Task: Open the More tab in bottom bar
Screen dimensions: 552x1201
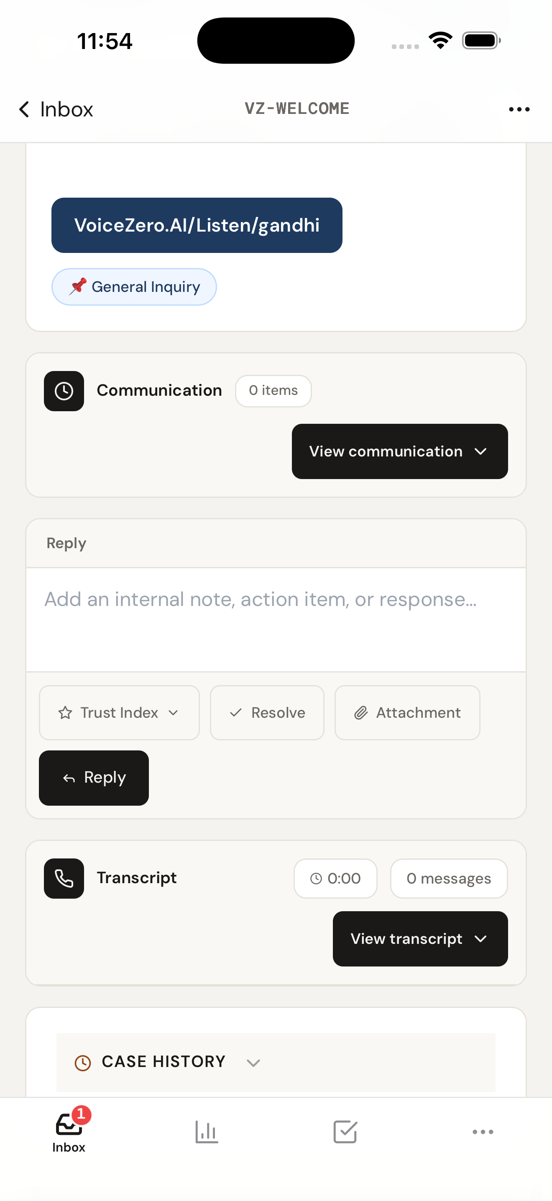Action: [x=483, y=1131]
